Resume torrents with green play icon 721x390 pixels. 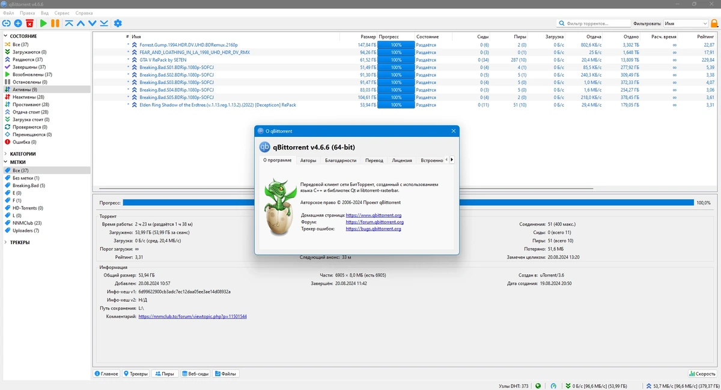(43, 23)
